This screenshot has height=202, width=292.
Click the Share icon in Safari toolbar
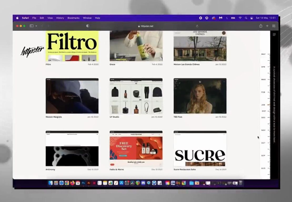(261, 26)
